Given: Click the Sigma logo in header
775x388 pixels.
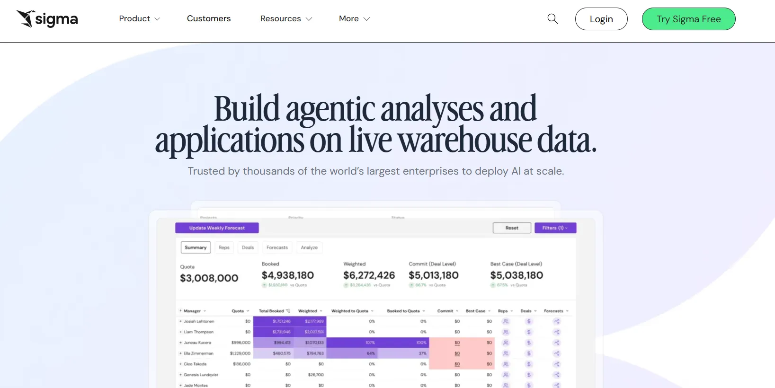Looking at the screenshot, I should (x=47, y=19).
